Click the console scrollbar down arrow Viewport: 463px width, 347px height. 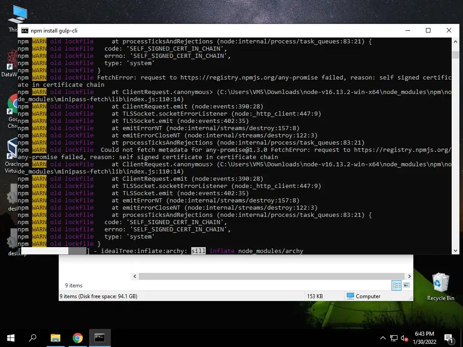(x=455, y=250)
